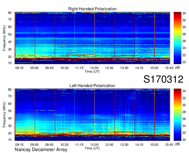189x153 pixels.
Task: Click "11:15" tick on Right Handed time axis
Action: point(79,68)
